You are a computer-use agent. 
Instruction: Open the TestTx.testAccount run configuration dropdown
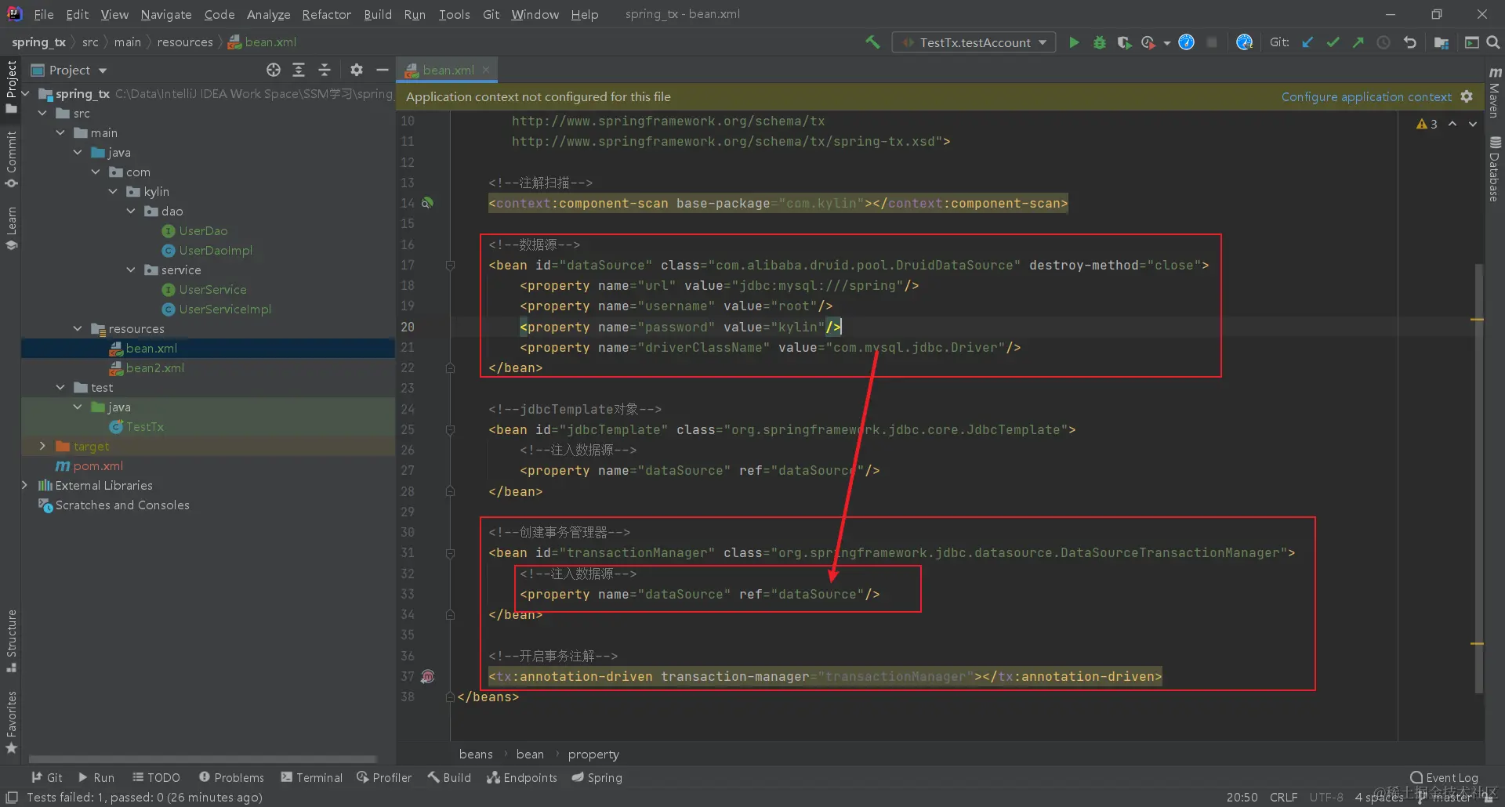point(974,42)
